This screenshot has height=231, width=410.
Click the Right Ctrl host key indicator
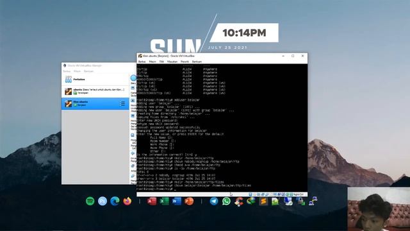coord(299,194)
